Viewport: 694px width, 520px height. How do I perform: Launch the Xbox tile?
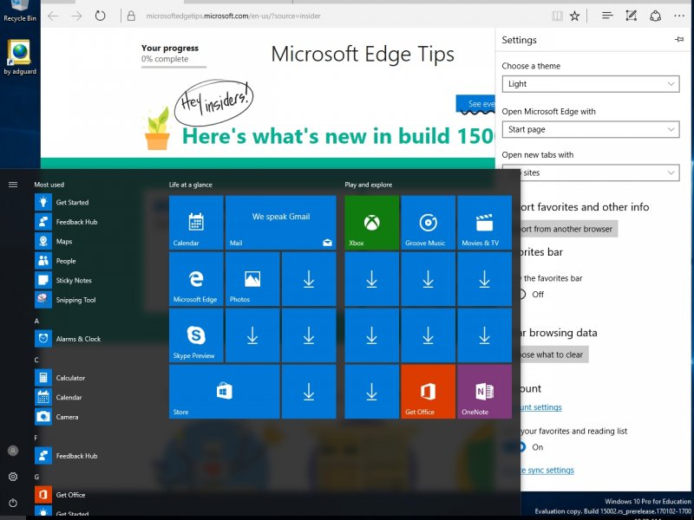372,223
